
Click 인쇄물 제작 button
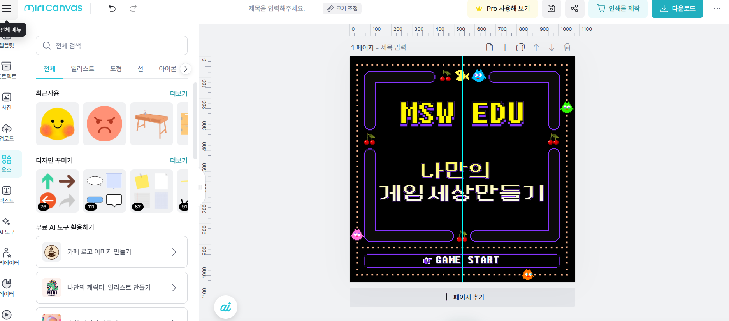tap(618, 9)
